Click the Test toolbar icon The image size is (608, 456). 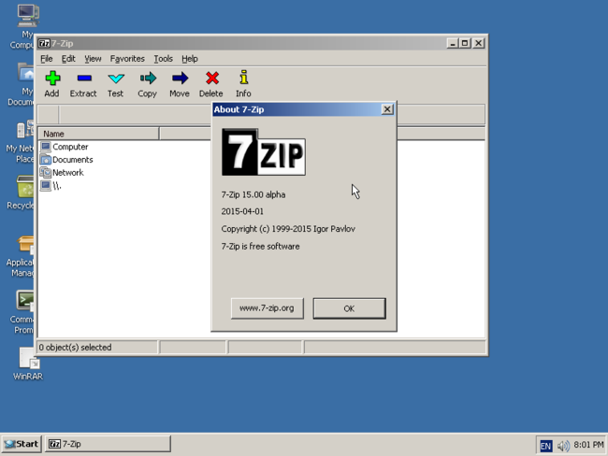point(116,78)
